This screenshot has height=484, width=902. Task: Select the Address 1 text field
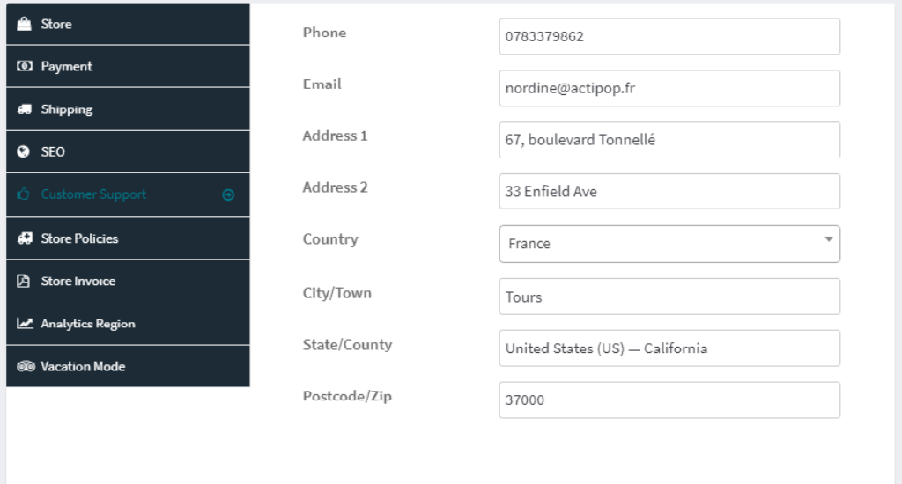tap(669, 140)
